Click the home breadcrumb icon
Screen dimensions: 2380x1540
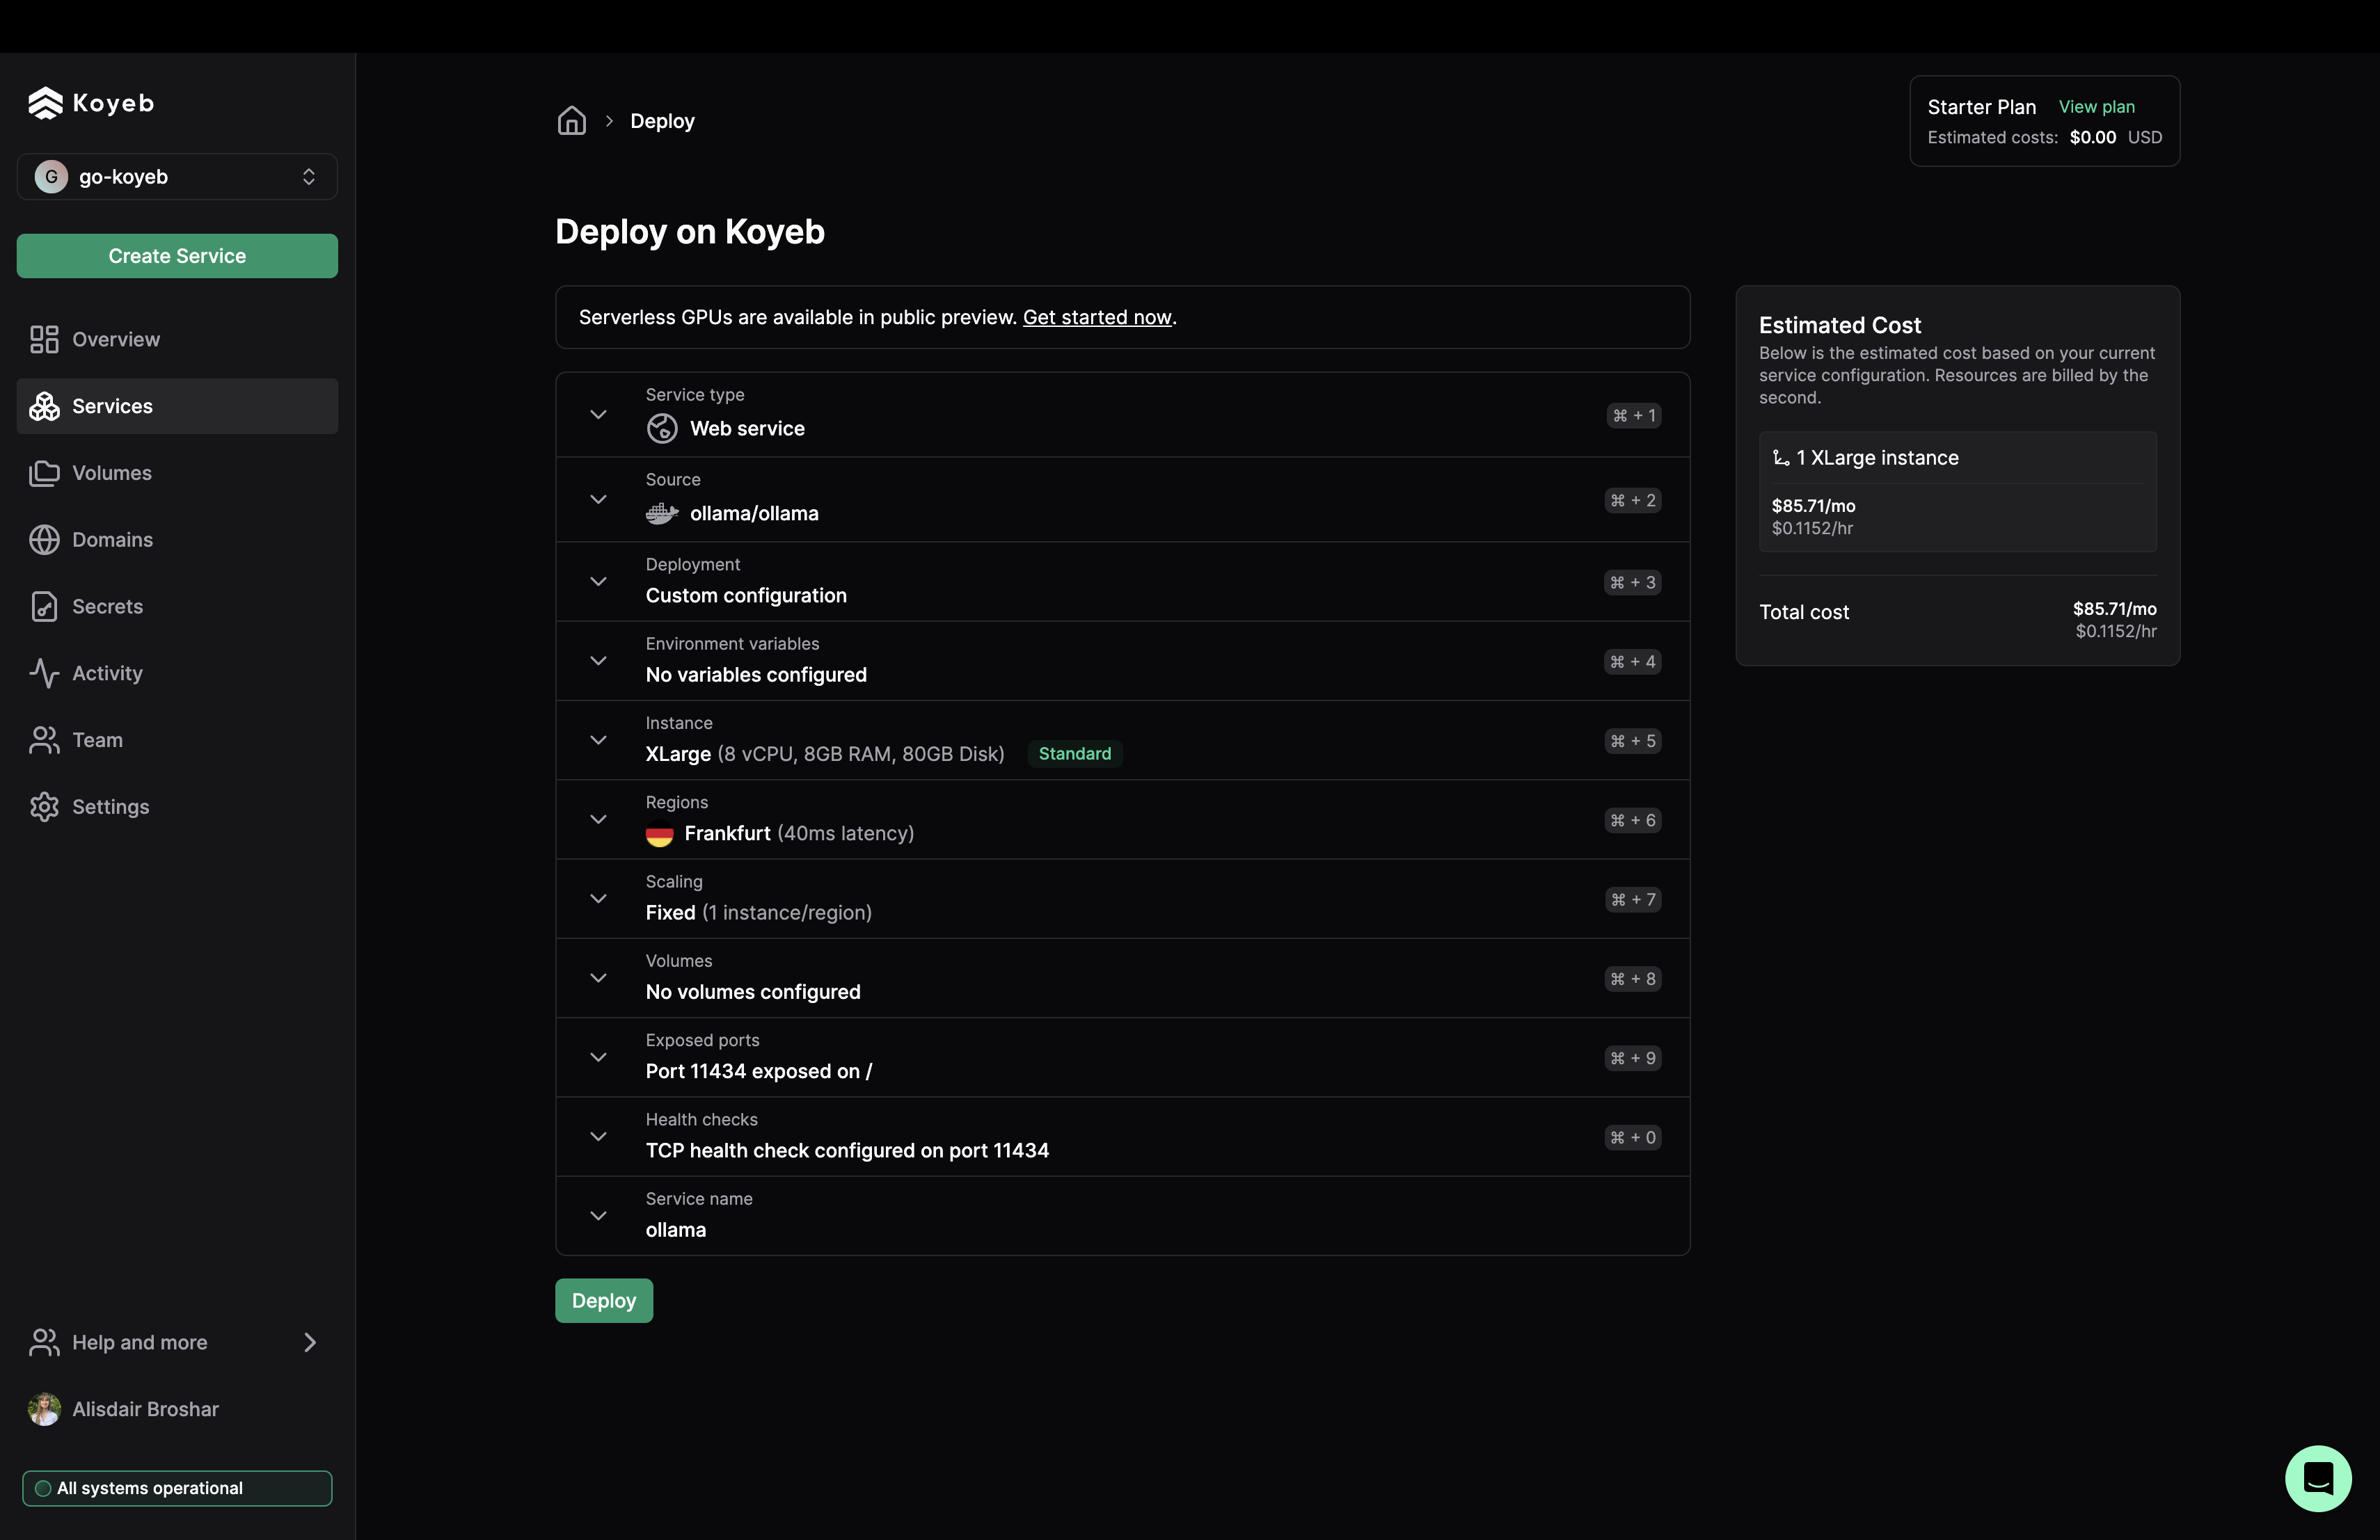tap(572, 121)
